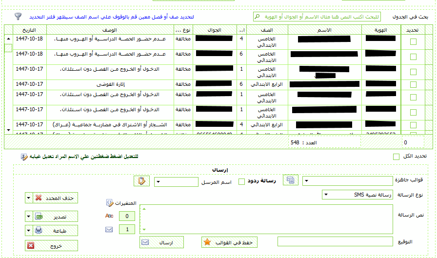
Task: Click message text box scroll down arrow
Action: click(144, 230)
